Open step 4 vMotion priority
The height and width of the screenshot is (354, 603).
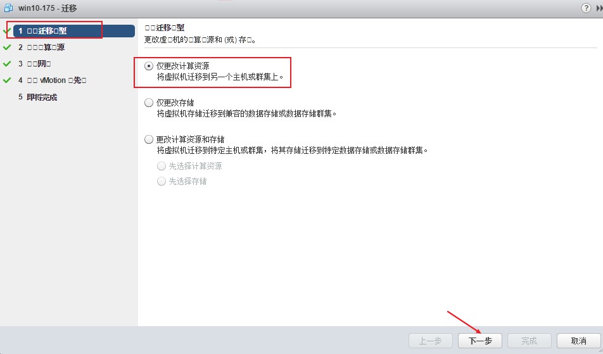pos(53,80)
